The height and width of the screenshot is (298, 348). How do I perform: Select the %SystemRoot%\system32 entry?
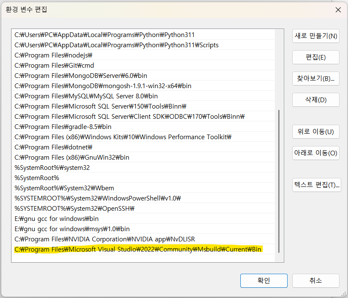(x=143, y=168)
